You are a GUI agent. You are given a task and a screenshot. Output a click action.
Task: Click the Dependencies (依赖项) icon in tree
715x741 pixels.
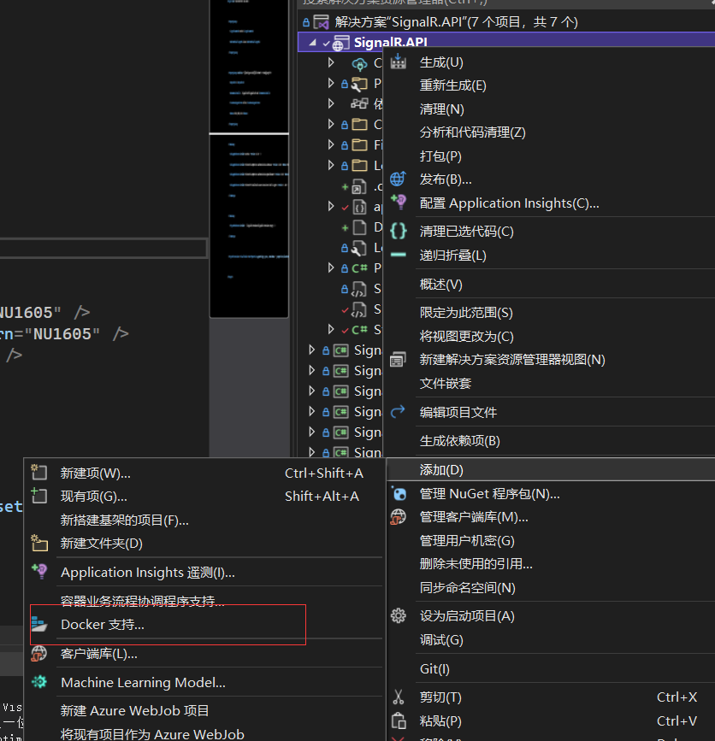click(x=359, y=103)
